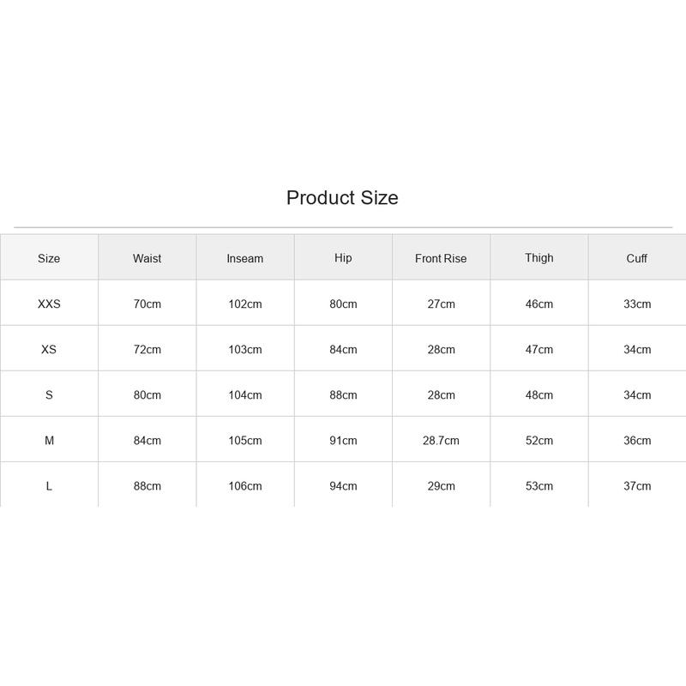Click the 37cm cuff cell
The image size is (686, 686).
coord(637,485)
